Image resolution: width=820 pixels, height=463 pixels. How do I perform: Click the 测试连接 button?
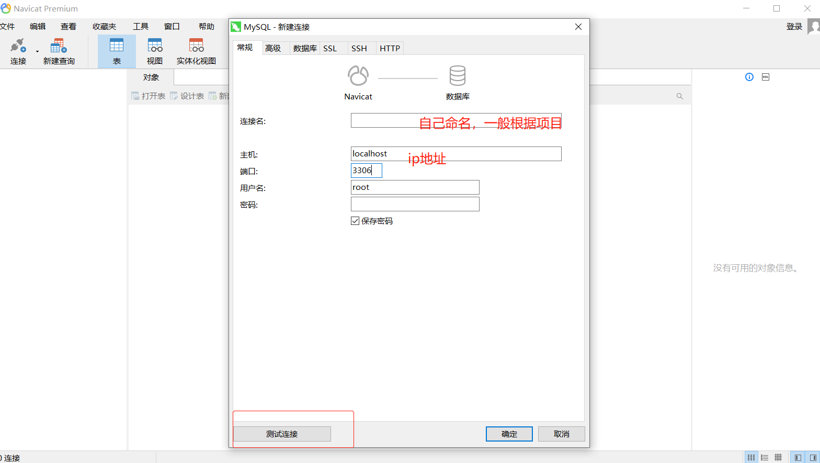[282, 434]
